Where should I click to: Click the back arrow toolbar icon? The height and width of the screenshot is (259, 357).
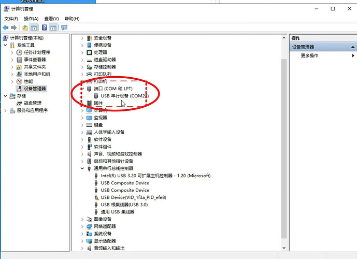coord(6,27)
